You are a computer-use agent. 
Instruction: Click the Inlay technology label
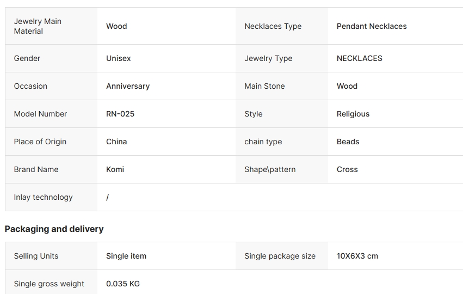[x=43, y=198]
